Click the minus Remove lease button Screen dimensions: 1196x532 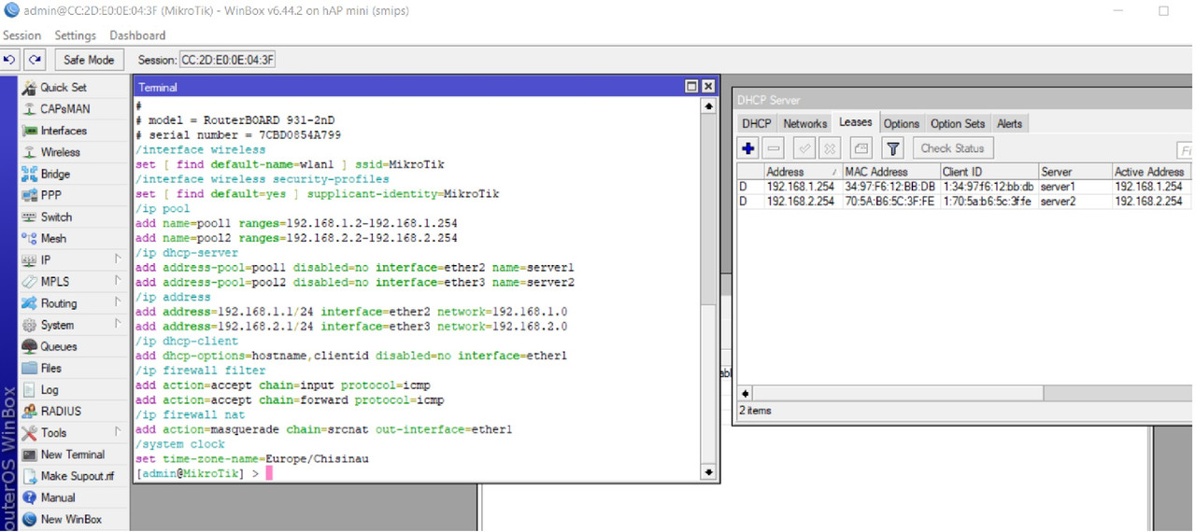[774, 148]
